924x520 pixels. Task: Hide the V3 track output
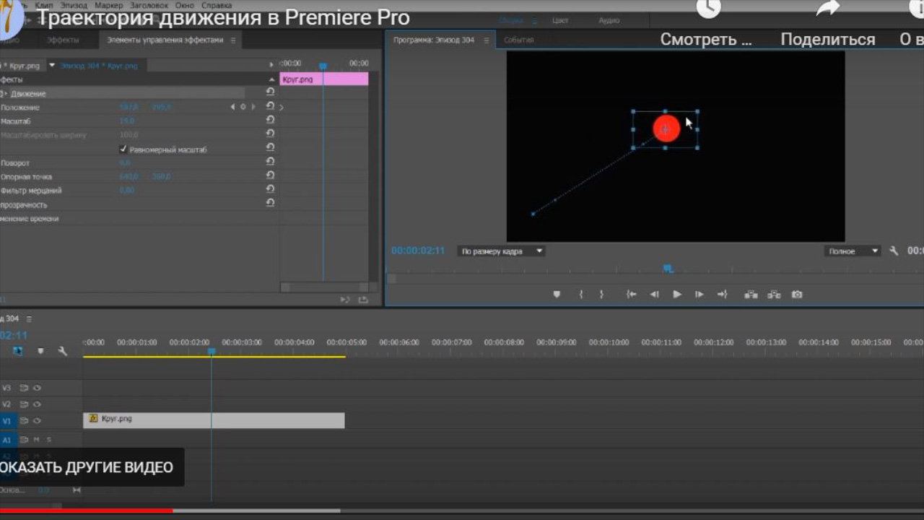37,388
